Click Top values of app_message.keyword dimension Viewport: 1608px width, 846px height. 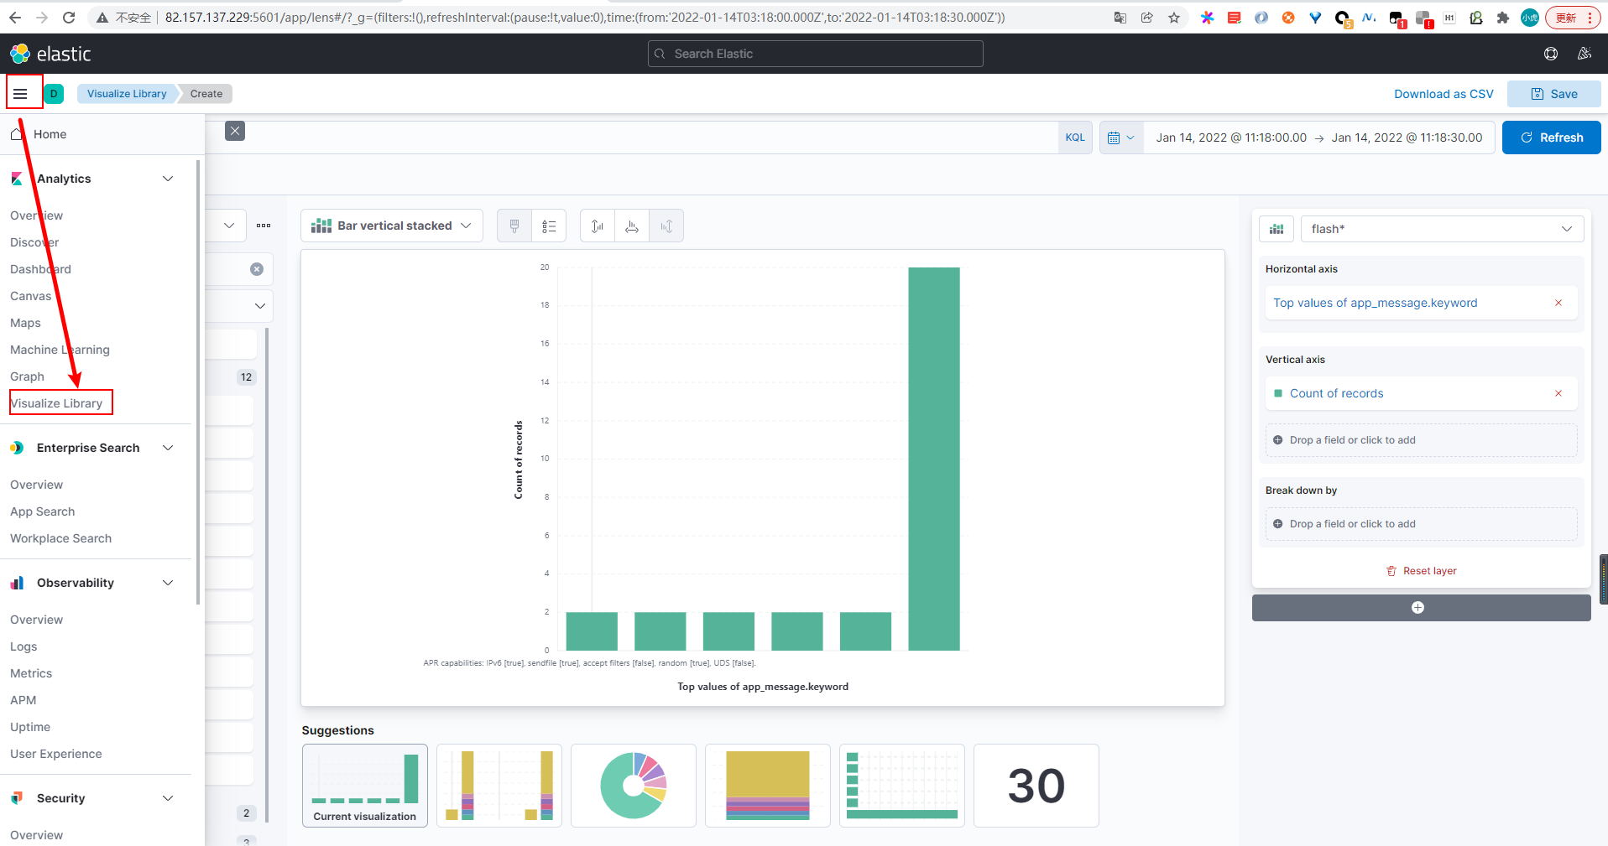(x=1375, y=303)
